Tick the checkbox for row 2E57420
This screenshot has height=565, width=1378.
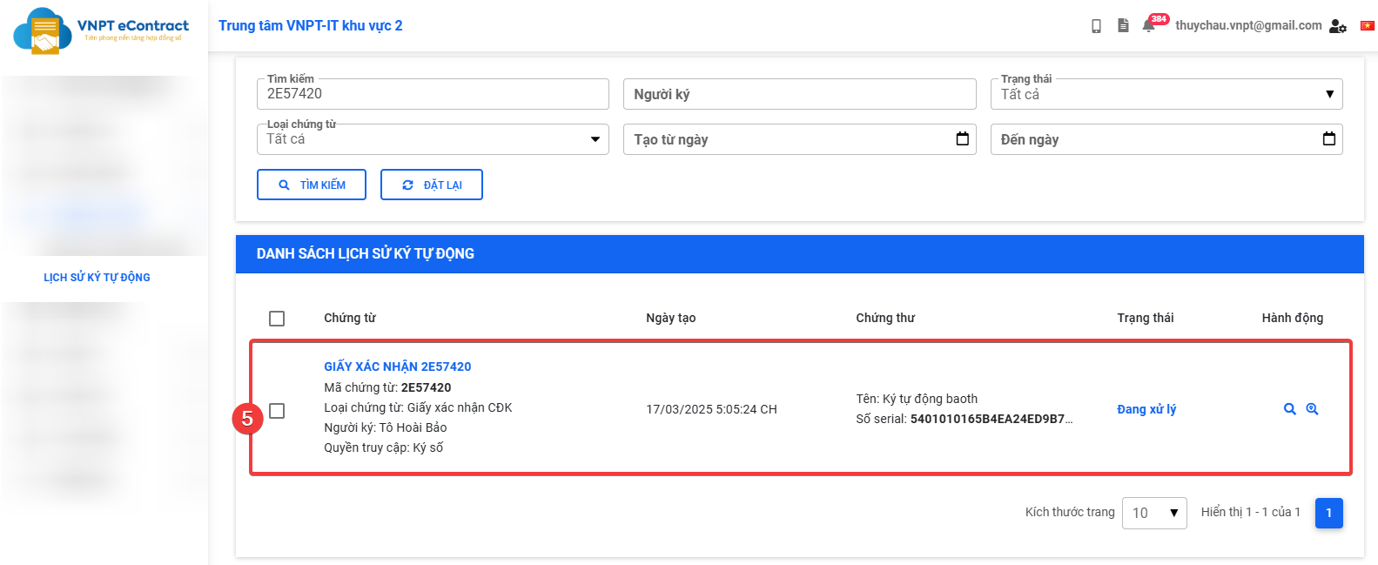click(x=277, y=411)
